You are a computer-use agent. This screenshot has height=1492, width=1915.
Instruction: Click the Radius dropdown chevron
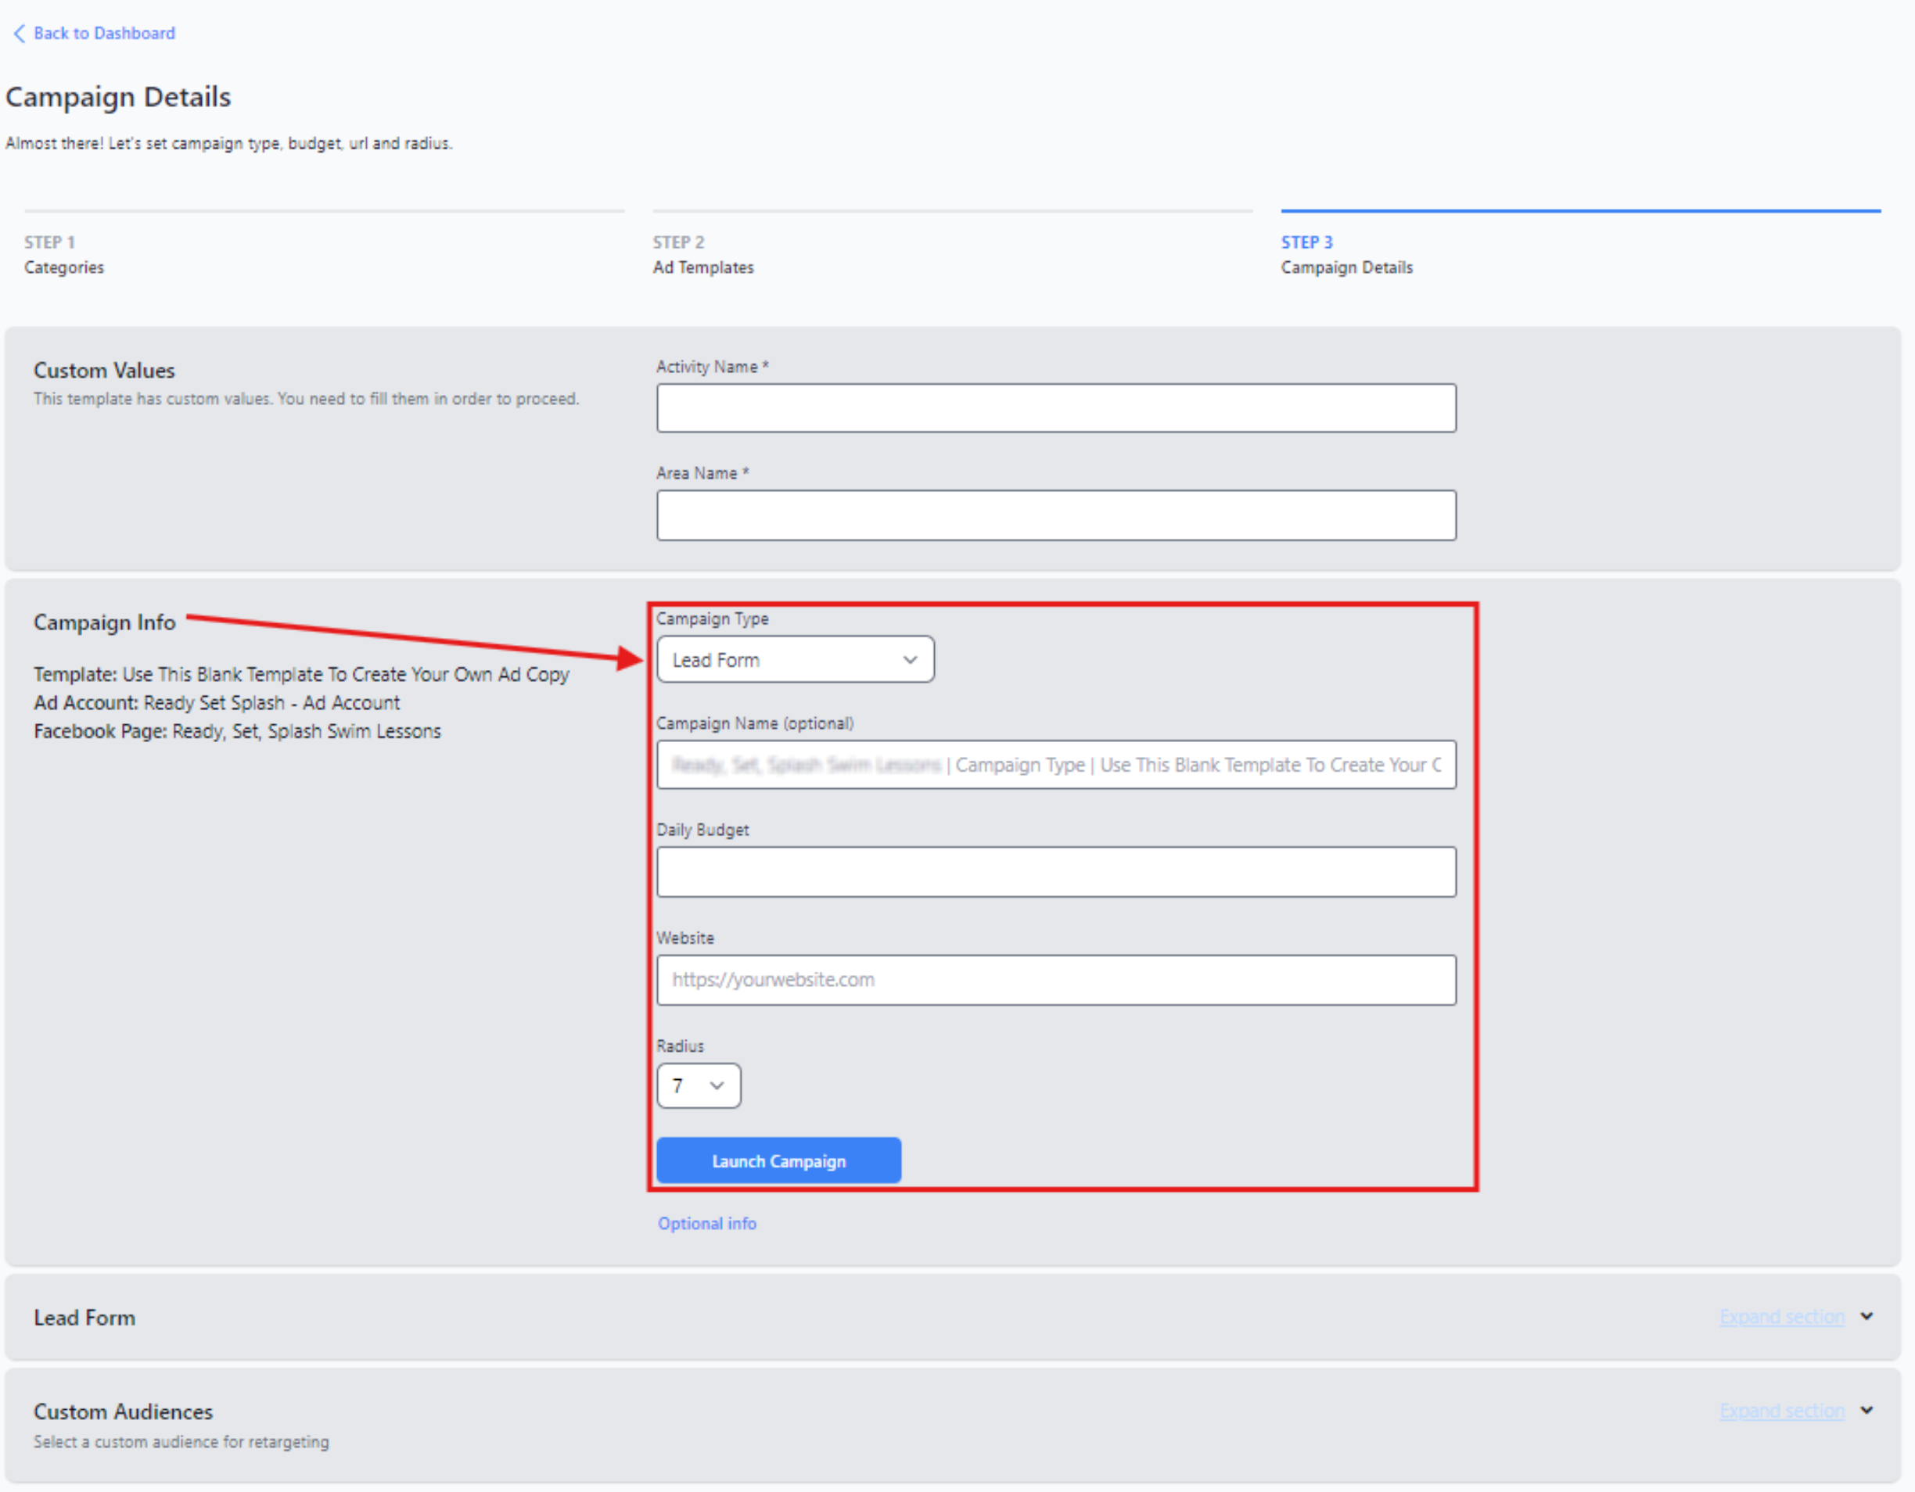pyautogui.click(x=717, y=1086)
